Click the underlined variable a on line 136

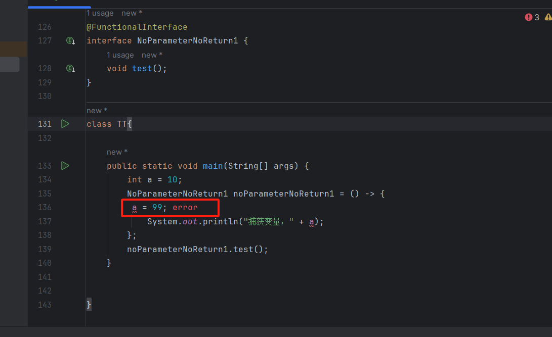coord(135,208)
